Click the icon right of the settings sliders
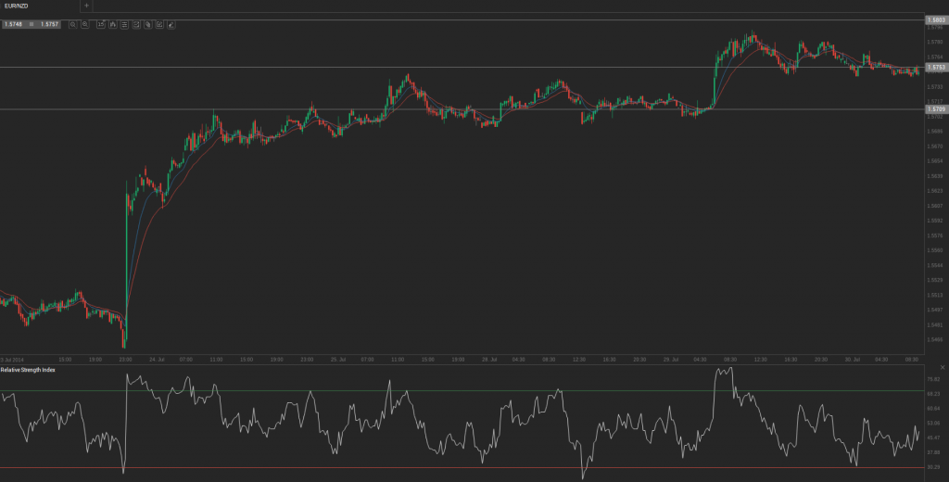This screenshot has height=482, width=949. tap(136, 24)
